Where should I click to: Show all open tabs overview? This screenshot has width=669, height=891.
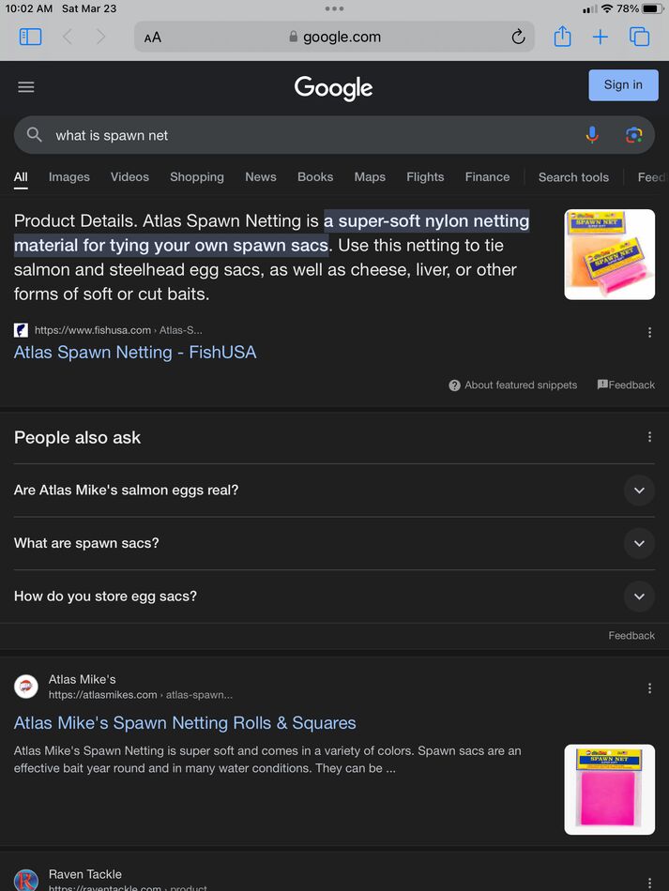pyautogui.click(x=640, y=37)
